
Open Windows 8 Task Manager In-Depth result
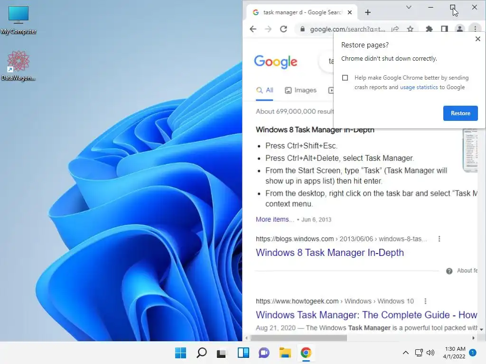[x=330, y=253]
